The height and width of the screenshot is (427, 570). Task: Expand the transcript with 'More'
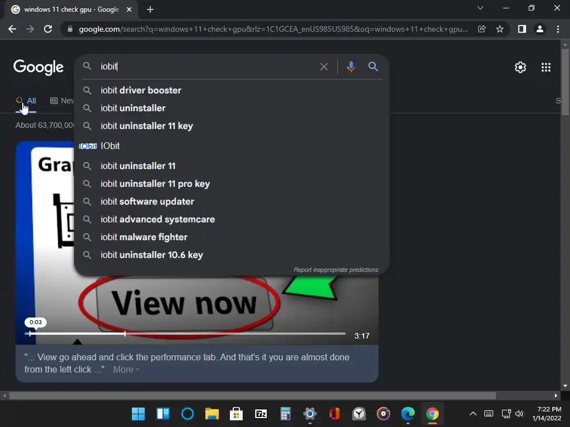126,369
